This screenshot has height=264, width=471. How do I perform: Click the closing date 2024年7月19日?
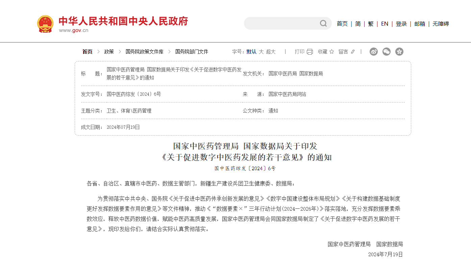click(386, 254)
